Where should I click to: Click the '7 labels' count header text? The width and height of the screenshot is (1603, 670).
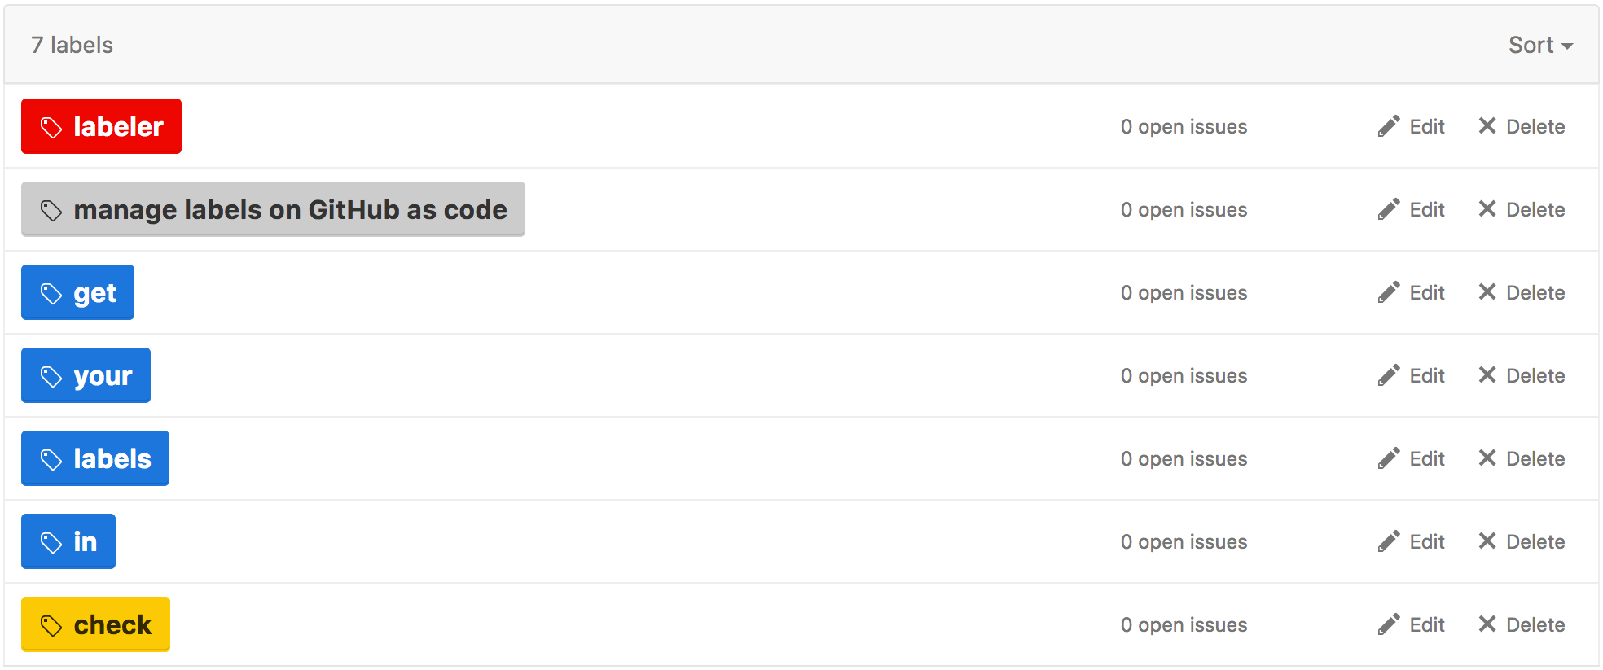coord(72,45)
